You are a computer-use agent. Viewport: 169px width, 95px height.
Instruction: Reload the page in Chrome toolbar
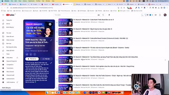[x=8, y=8]
